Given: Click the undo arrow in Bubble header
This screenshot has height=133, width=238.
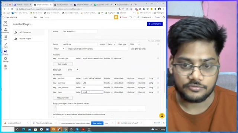Looking at the screenshot, I should pyautogui.click(x=131, y=17).
